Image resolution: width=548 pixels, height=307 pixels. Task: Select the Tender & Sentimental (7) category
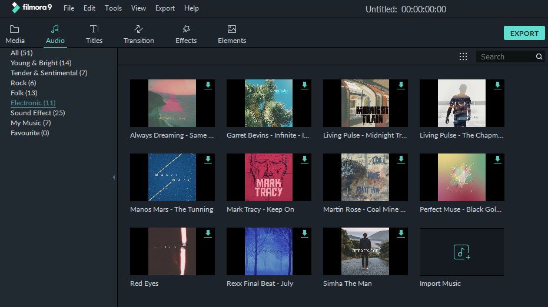(x=49, y=73)
